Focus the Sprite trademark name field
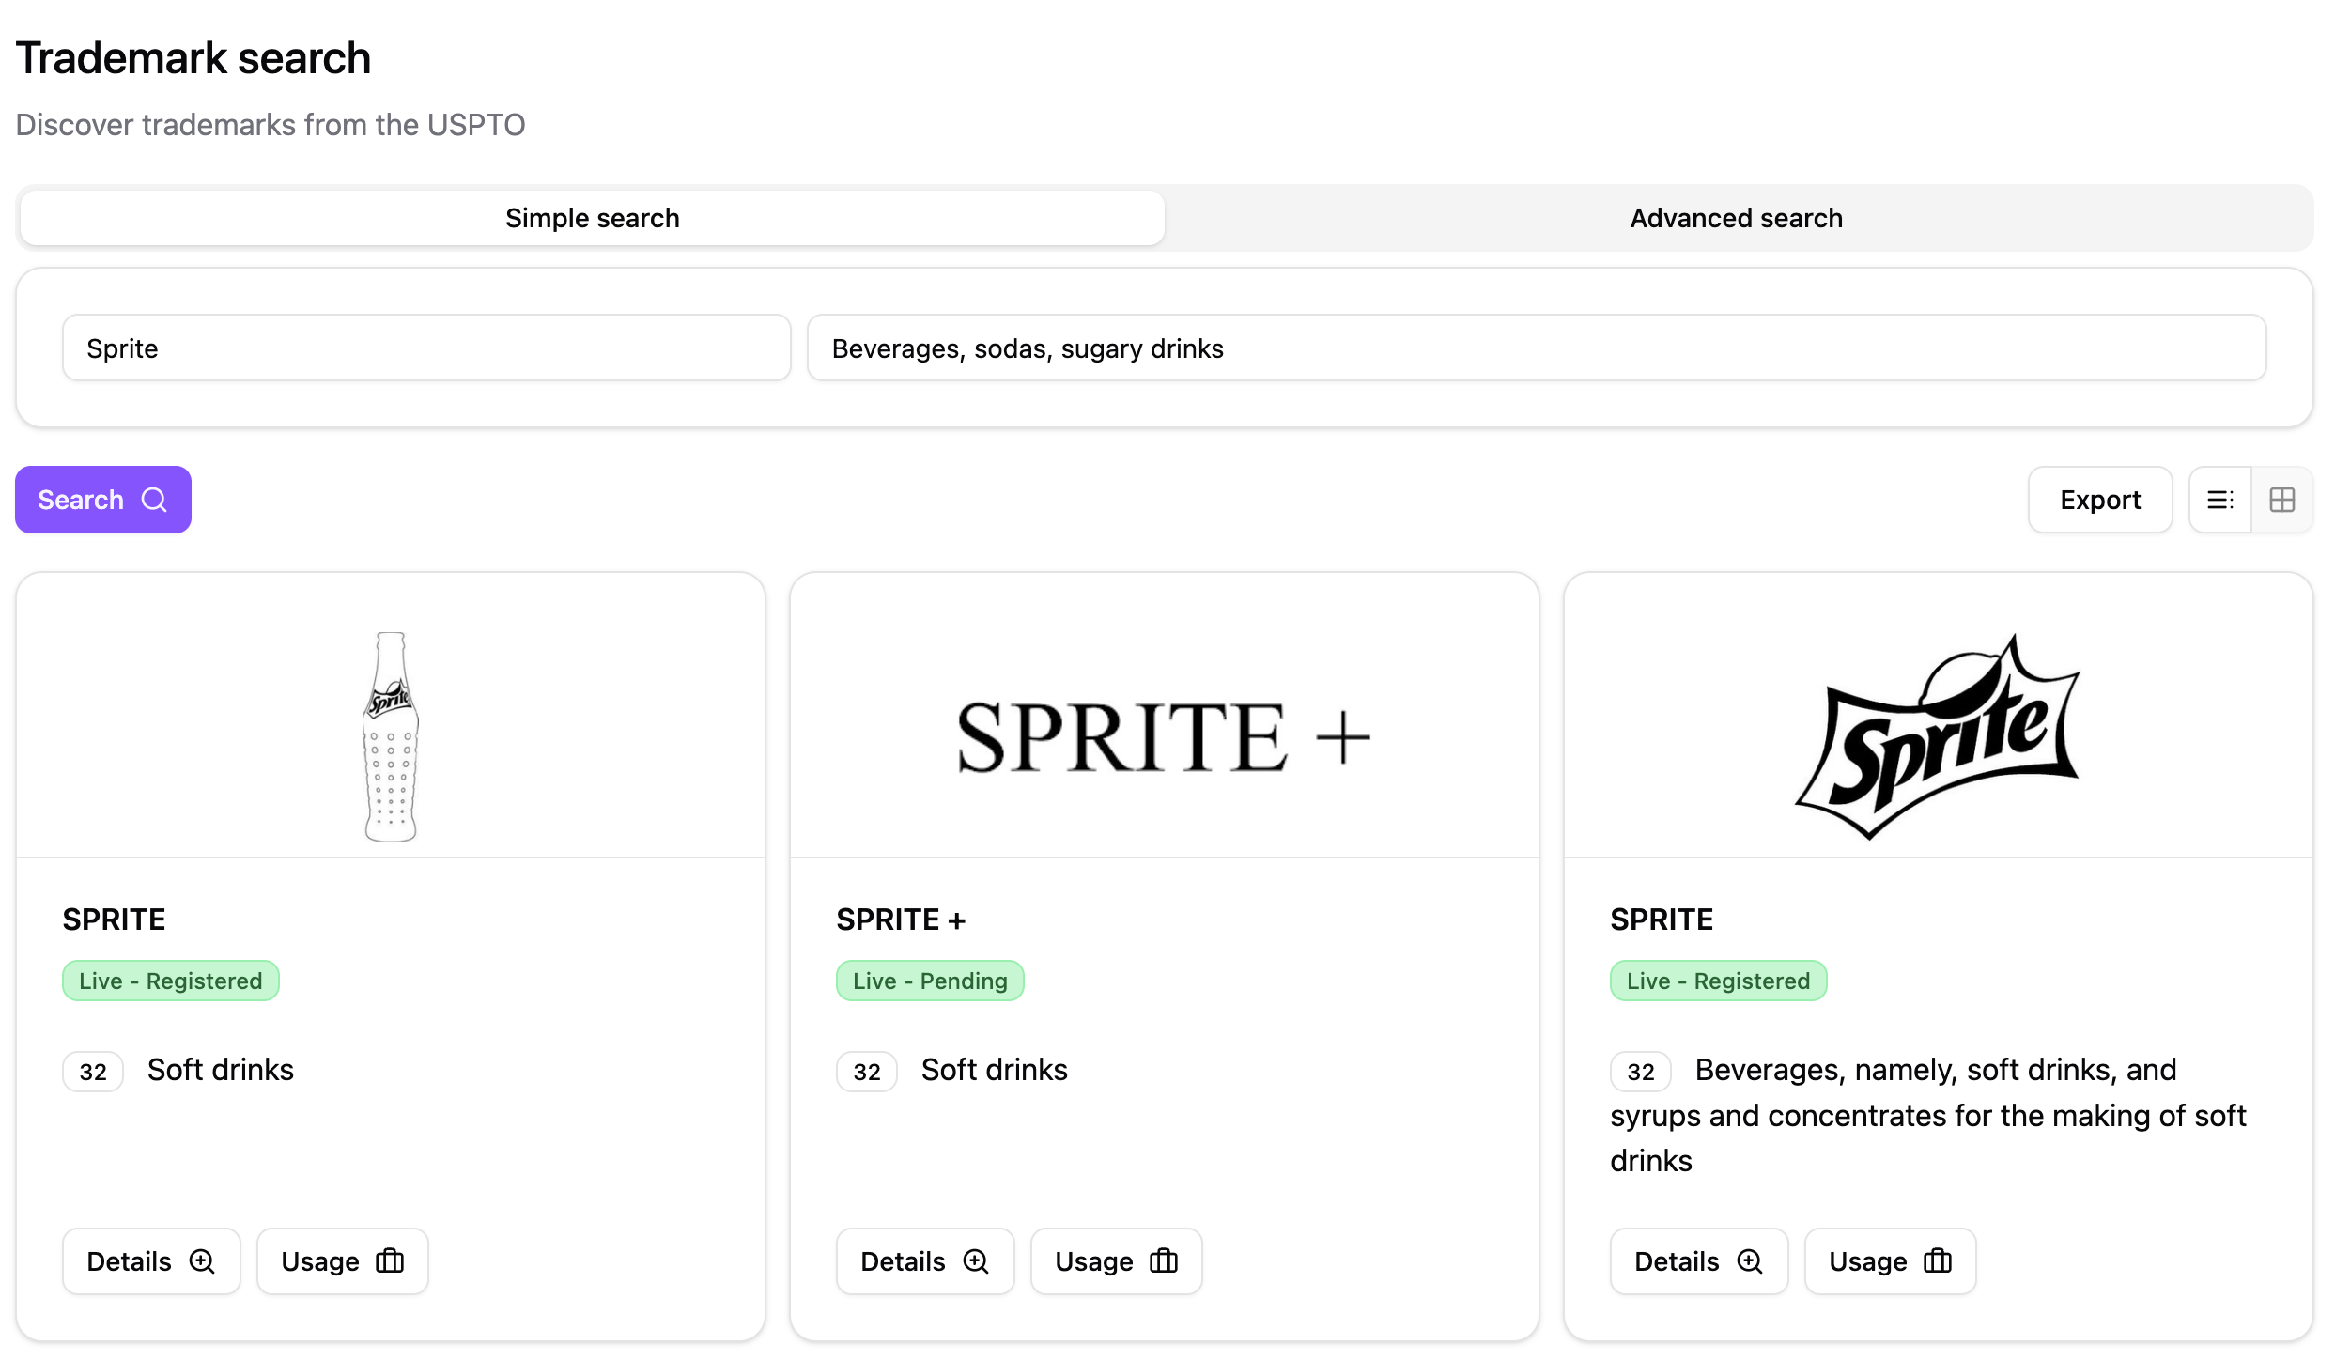Screen dimensions: 2335x1360 pos(426,348)
